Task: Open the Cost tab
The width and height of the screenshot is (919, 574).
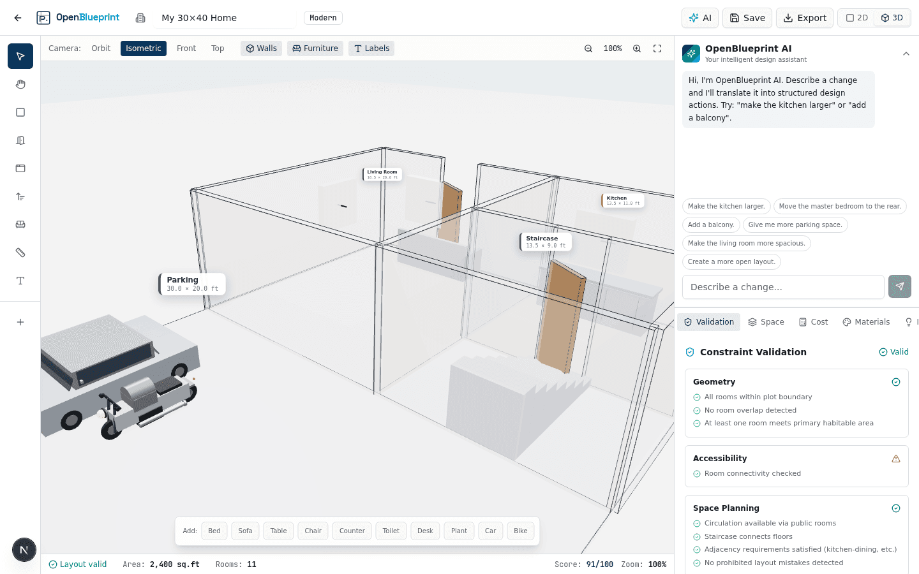Action: (x=813, y=322)
